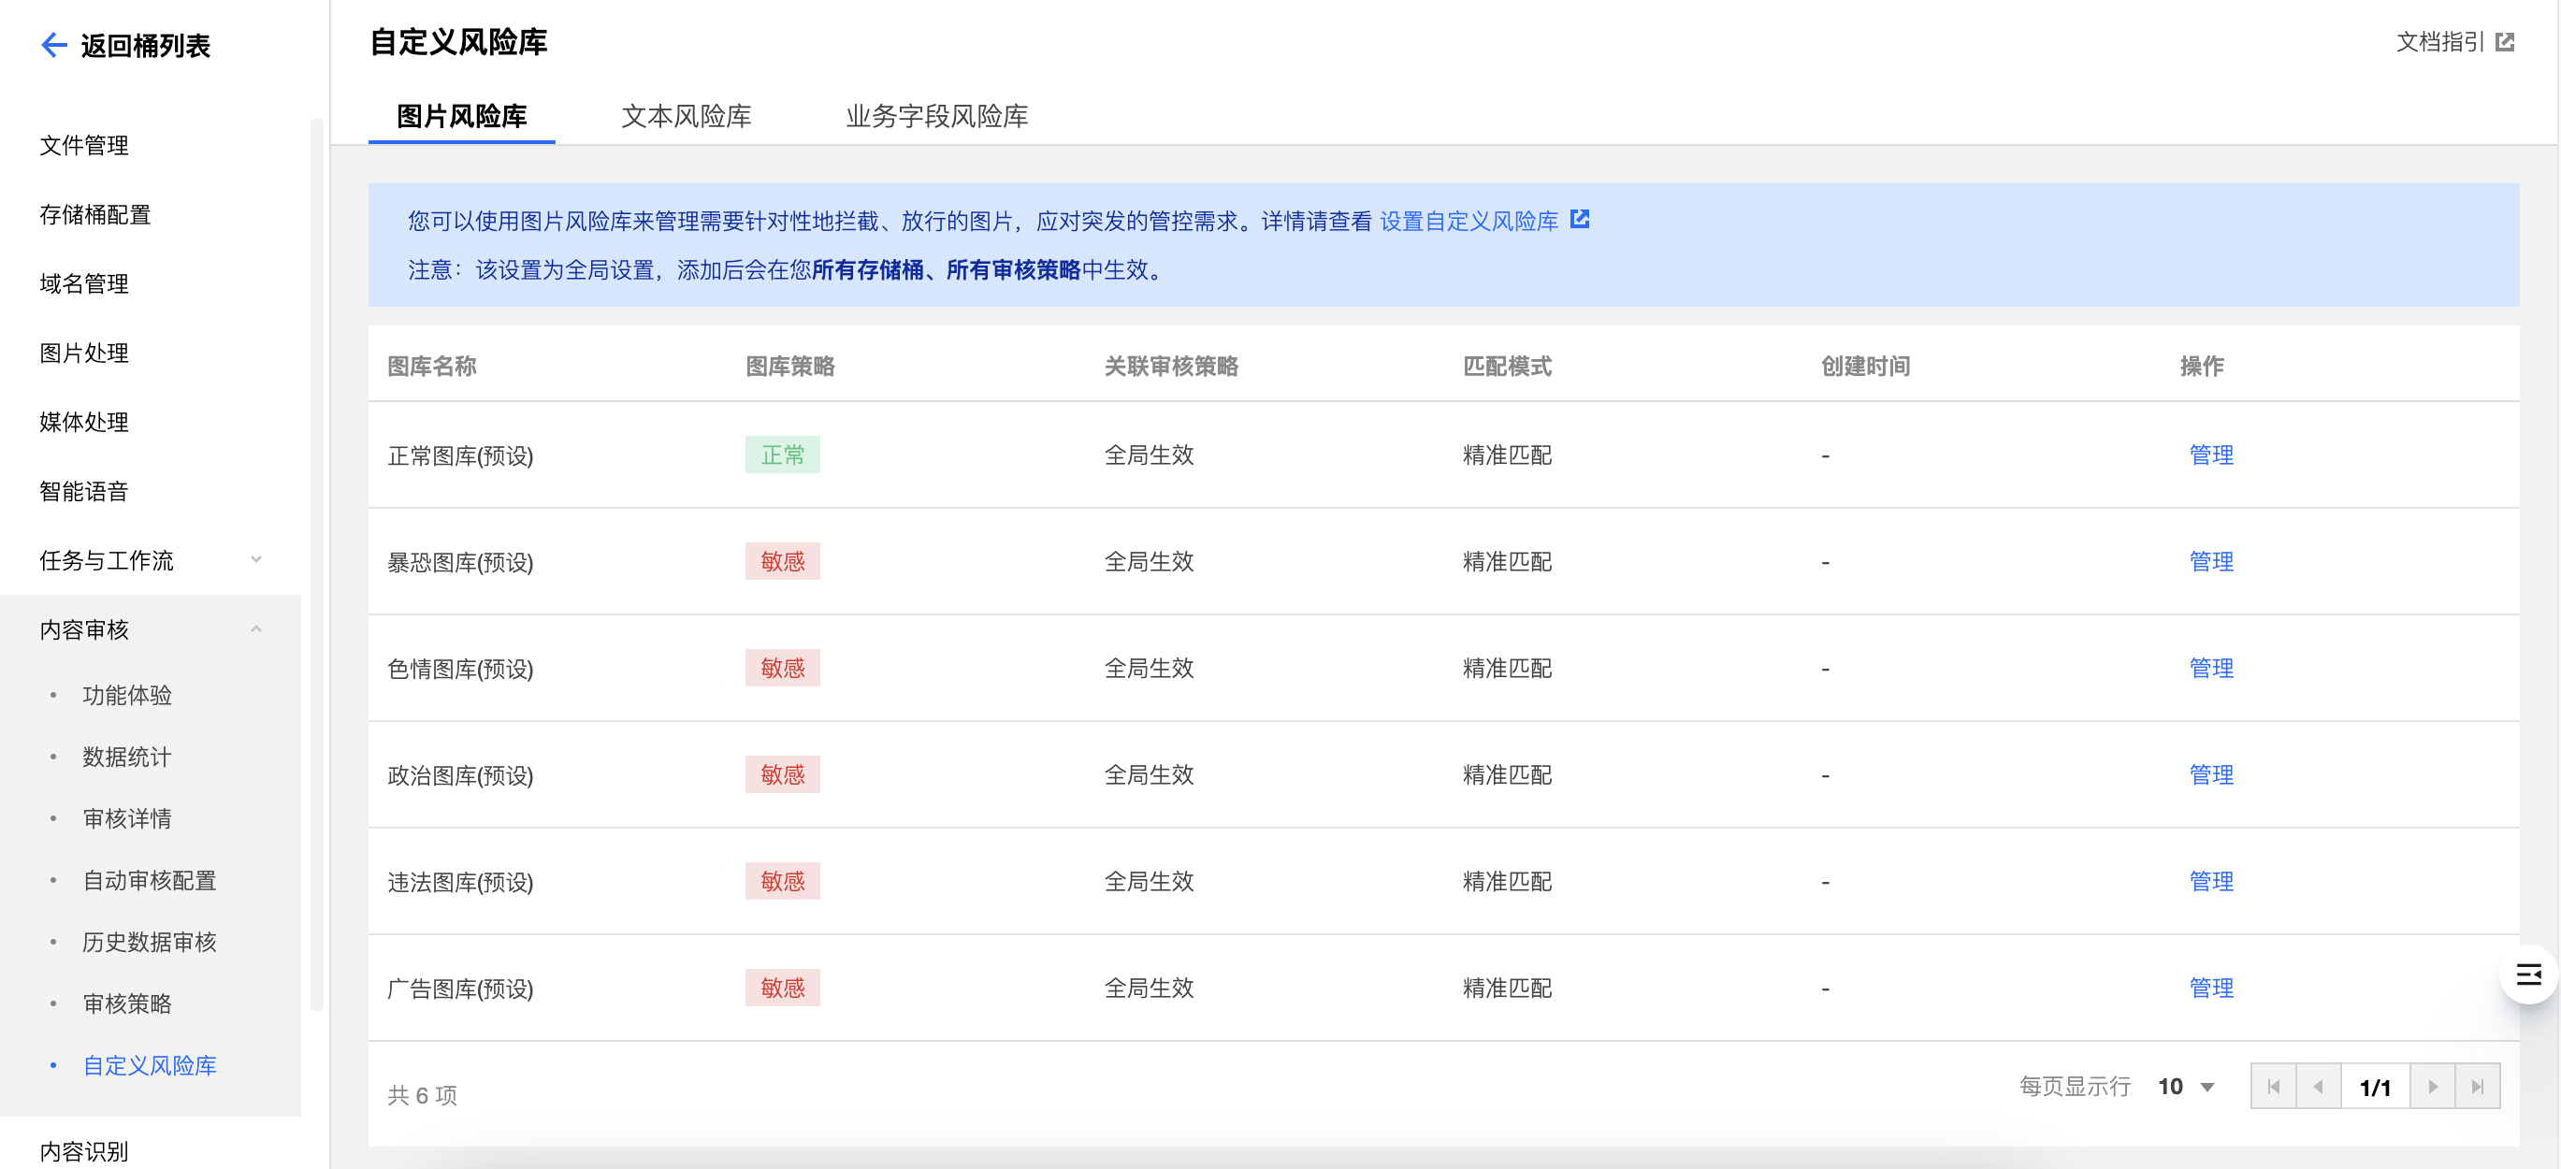Go to previous page arrow
2561x1169 pixels.
(2319, 1087)
